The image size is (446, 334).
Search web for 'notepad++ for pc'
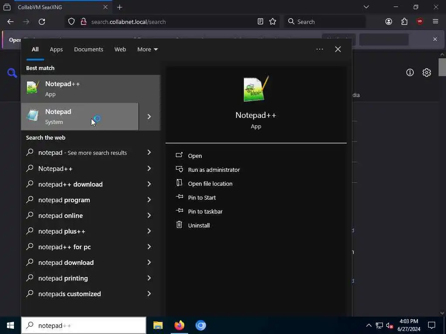tap(64, 247)
